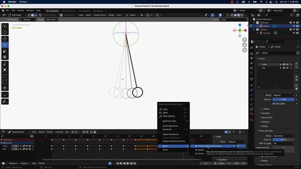This screenshot has width=301, height=169.
Task: Open the Tool properties tab icon
Action: point(252,48)
